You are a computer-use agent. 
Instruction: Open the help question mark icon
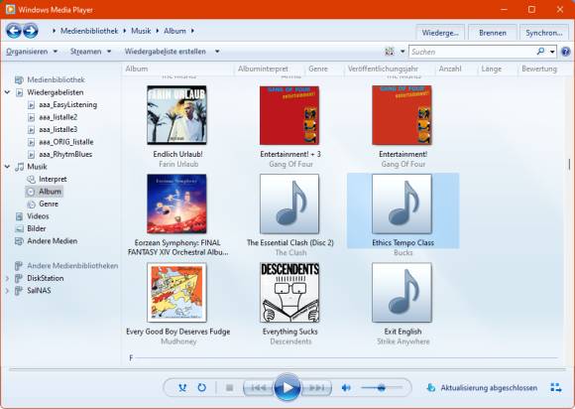coord(566,52)
